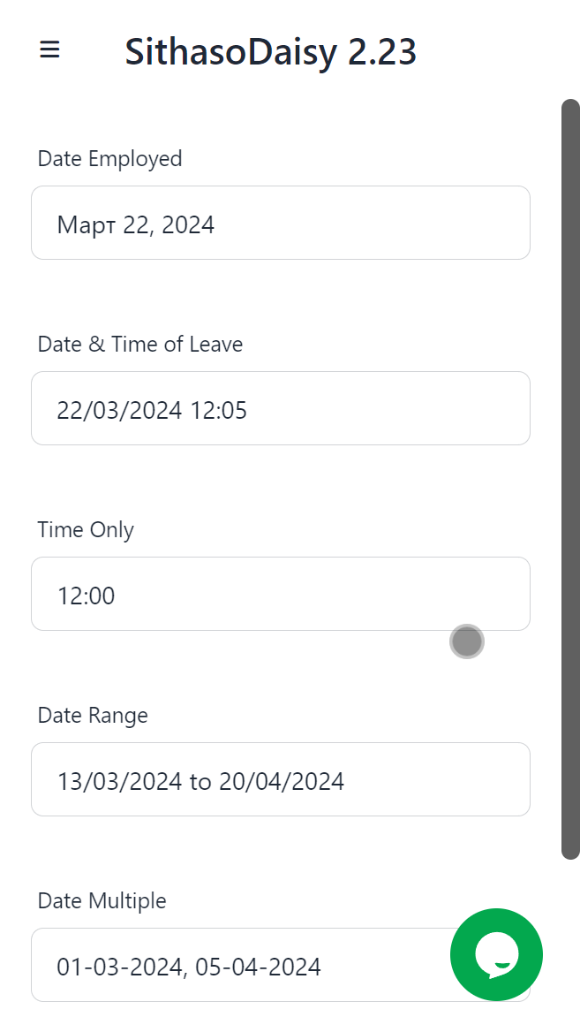Click the "Date Range" label text
This screenshot has width=580, height=1032.
[93, 716]
